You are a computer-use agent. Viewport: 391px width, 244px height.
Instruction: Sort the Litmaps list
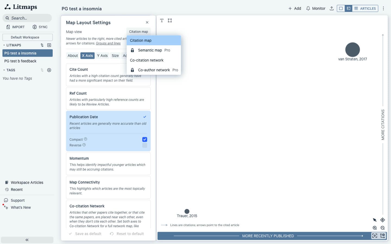pos(42,45)
